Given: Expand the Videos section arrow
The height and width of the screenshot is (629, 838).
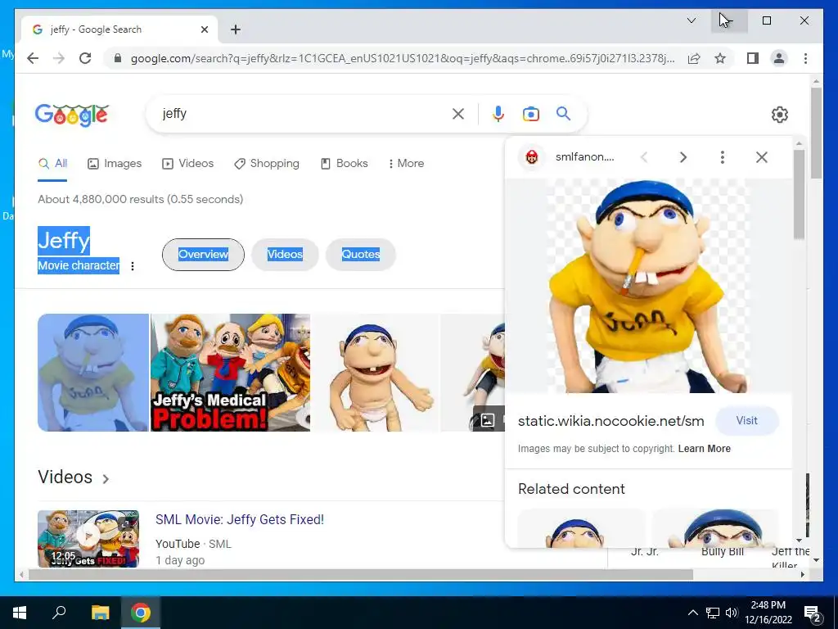Looking at the screenshot, I should (106, 478).
